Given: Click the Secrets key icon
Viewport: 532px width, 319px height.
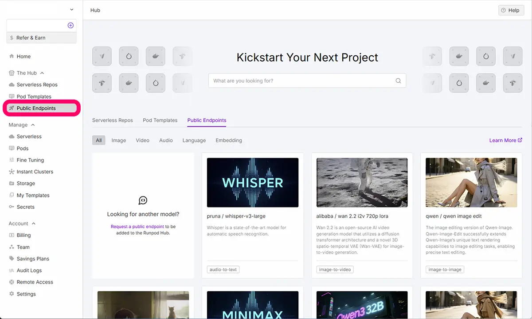Looking at the screenshot, I should pos(12,207).
